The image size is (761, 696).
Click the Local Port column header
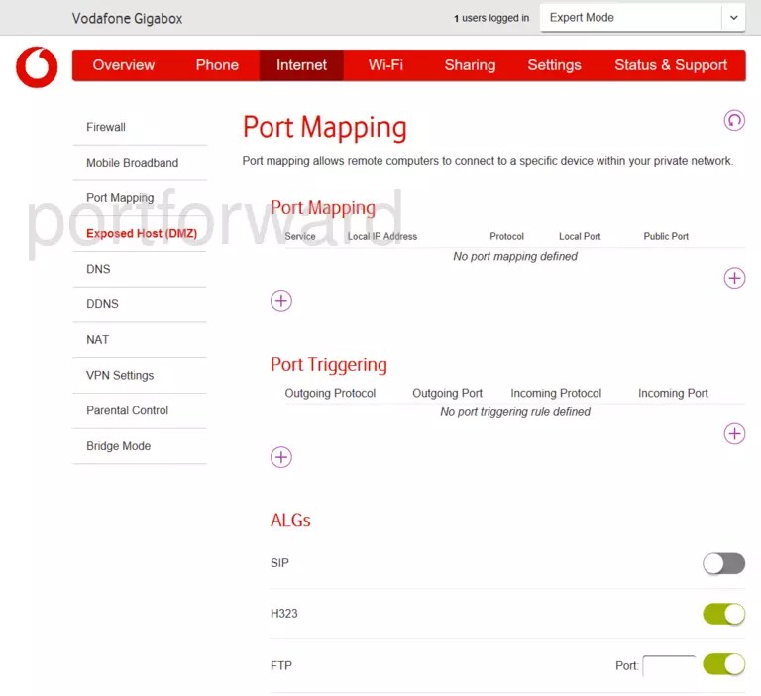pos(580,237)
